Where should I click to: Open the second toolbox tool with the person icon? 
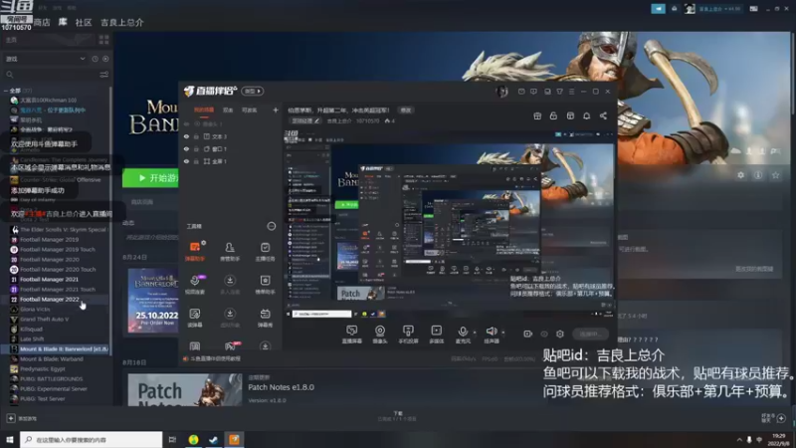[x=230, y=252]
